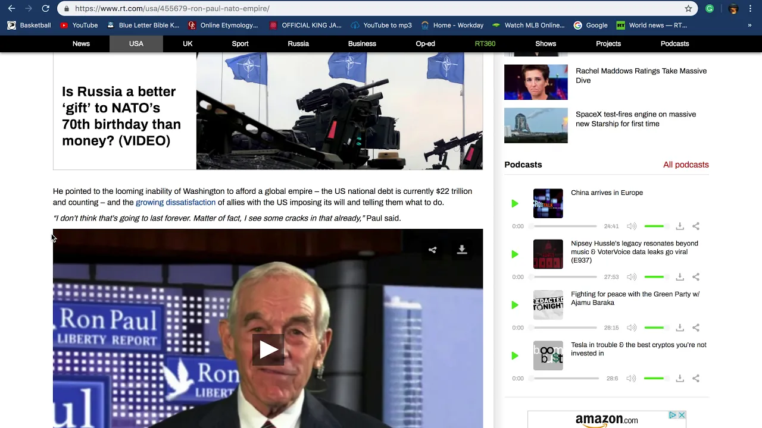Image resolution: width=762 pixels, height=428 pixels.
Task: Open Podcasts section in navigation
Action: coord(674,44)
